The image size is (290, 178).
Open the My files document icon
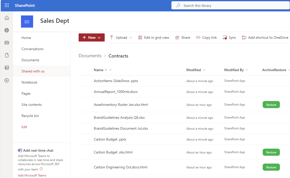click(7, 55)
